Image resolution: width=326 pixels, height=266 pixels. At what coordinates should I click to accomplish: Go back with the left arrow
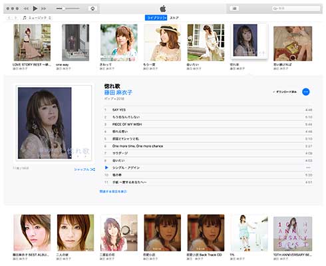(x=9, y=18)
